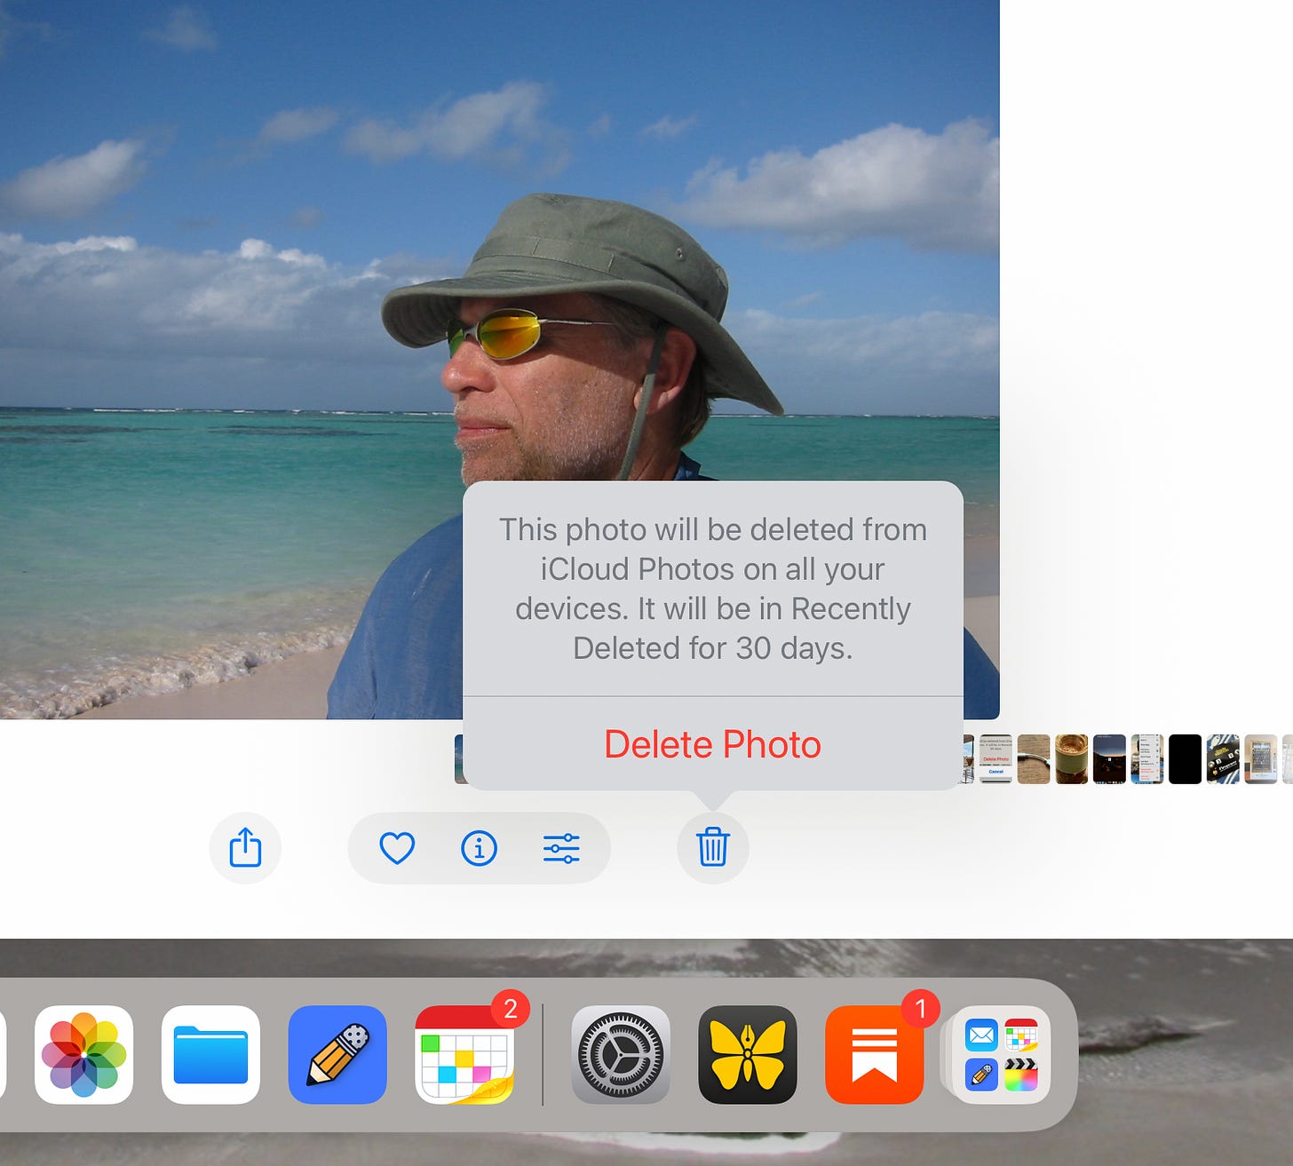Launch the Files app from the dock
This screenshot has height=1166, width=1293.
coord(210,1055)
